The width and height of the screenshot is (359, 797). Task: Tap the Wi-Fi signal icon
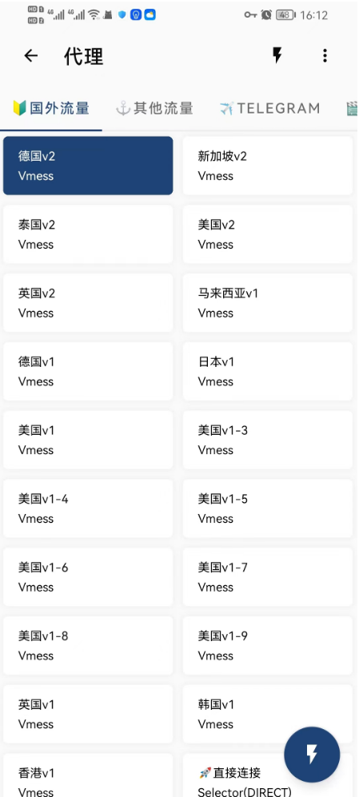[94, 14]
